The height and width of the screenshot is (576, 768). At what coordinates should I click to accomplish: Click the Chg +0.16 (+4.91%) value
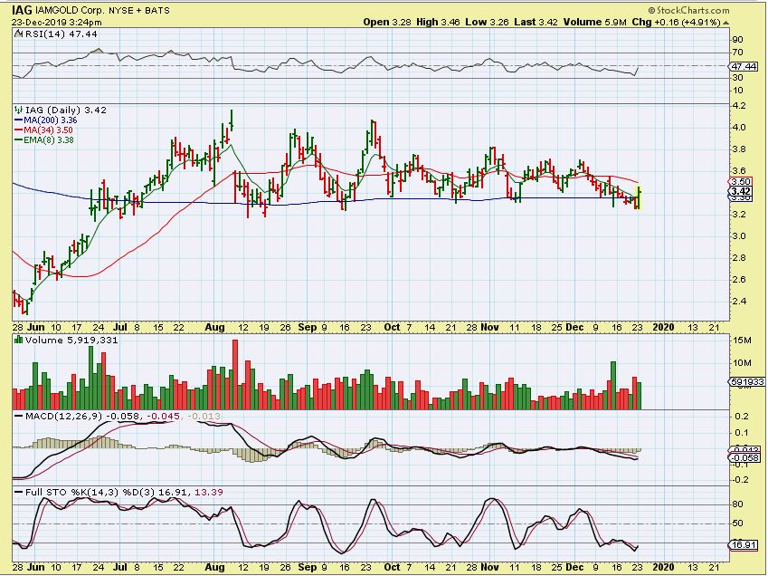676,23
